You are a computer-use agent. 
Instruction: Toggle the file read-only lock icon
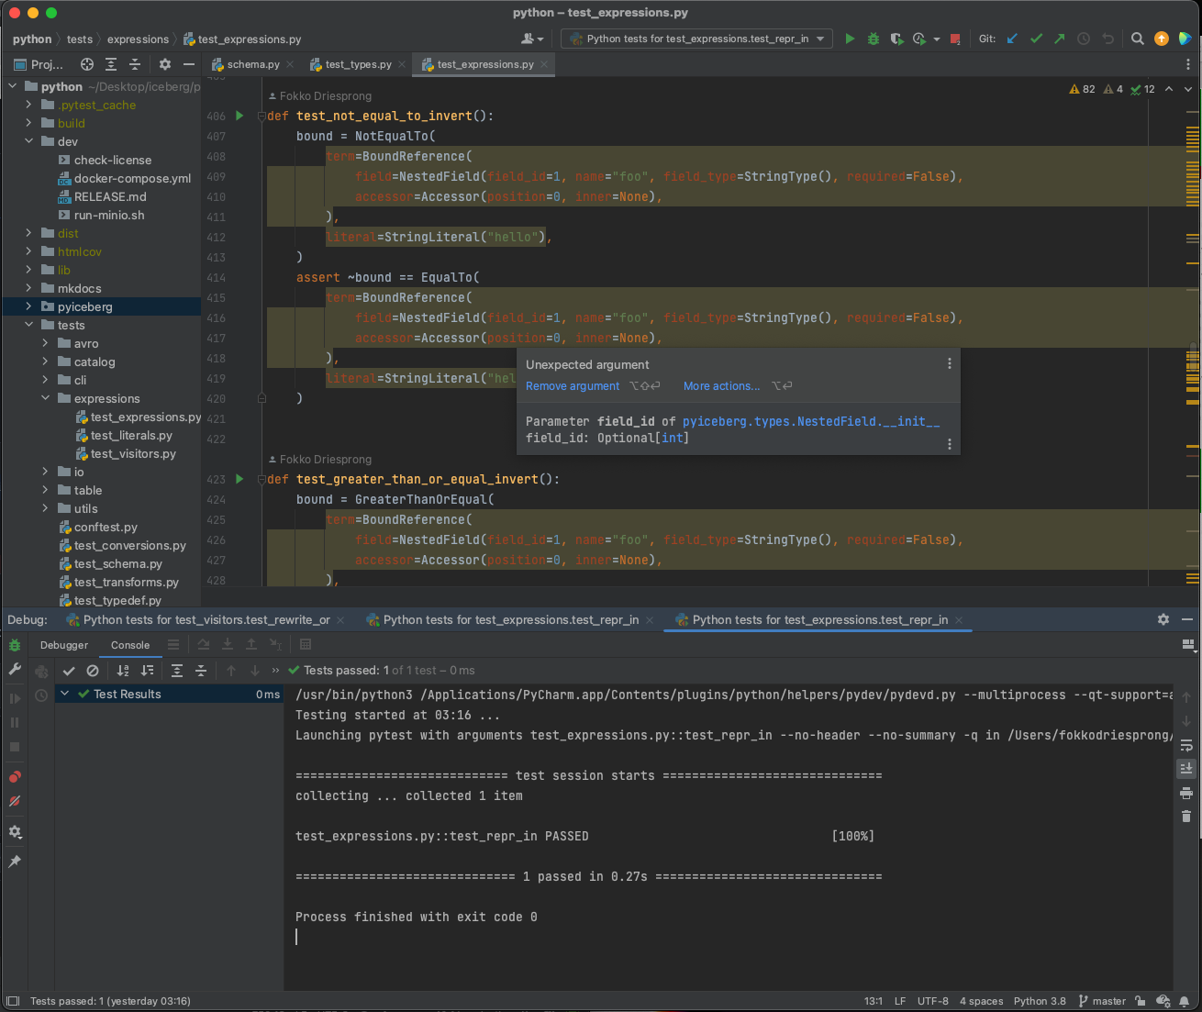pyautogui.click(x=1140, y=1001)
